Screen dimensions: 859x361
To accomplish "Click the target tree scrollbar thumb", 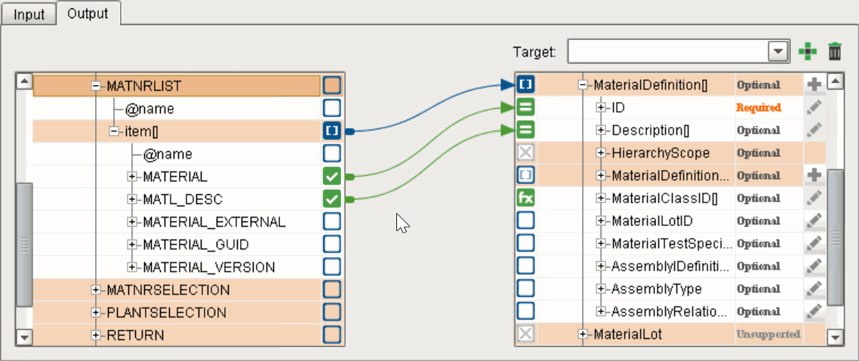I will pyautogui.click(x=835, y=236).
